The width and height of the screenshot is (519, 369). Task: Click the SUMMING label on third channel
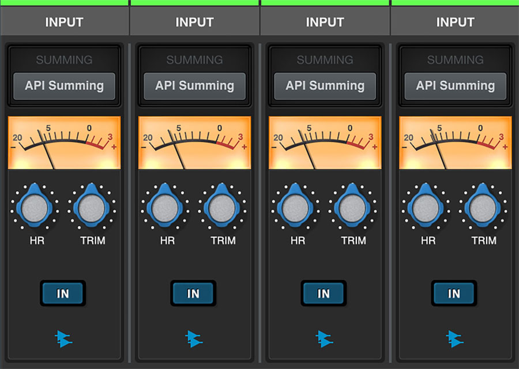[x=325, y=59]
